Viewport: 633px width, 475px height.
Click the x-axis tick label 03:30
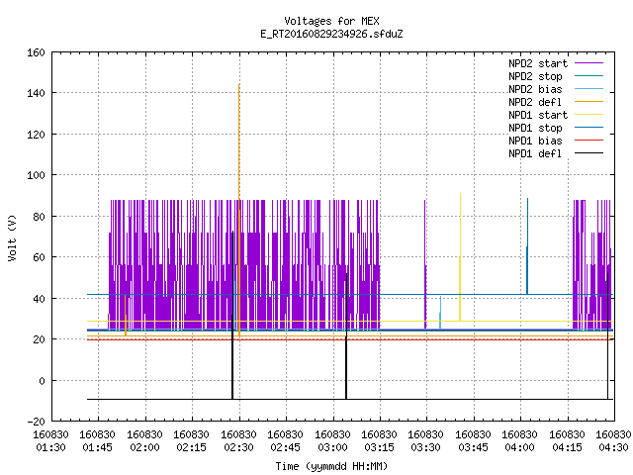426,447
